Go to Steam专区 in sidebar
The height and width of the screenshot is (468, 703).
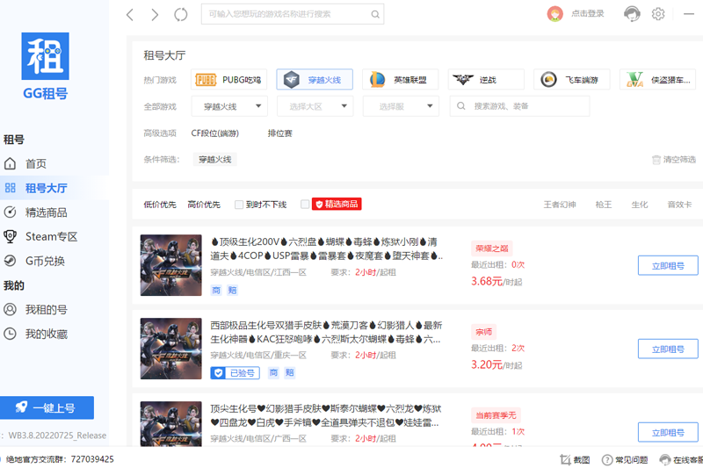pos(51,236)
